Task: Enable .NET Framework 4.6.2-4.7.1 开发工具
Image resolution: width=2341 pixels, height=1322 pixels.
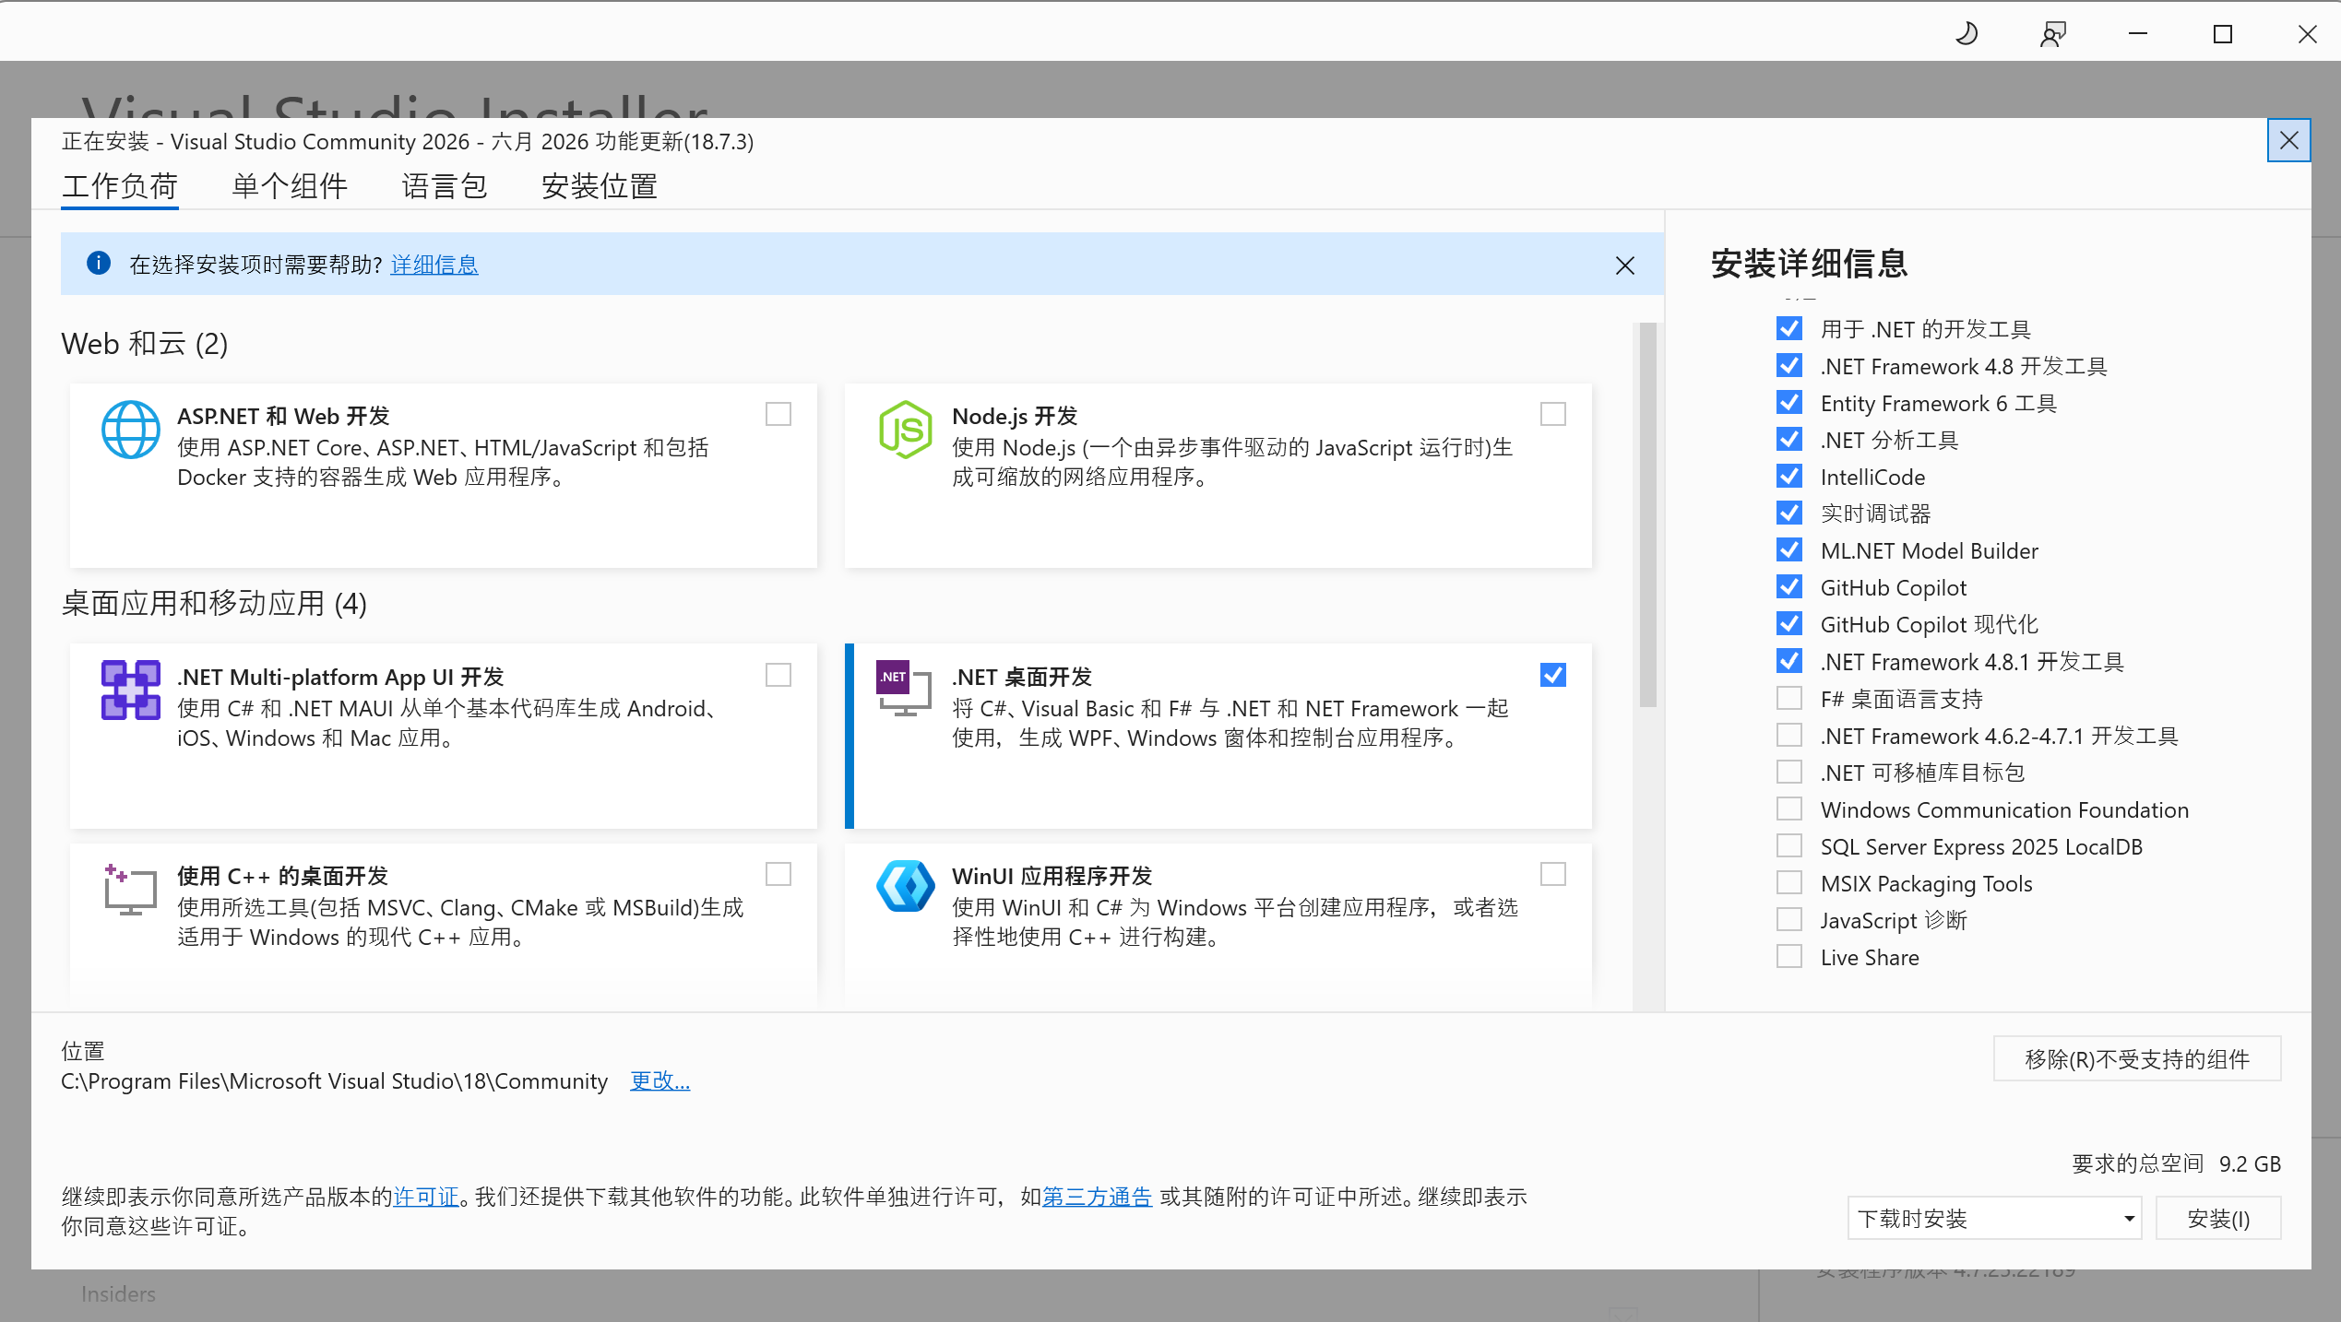Action: pos(1789,736)
